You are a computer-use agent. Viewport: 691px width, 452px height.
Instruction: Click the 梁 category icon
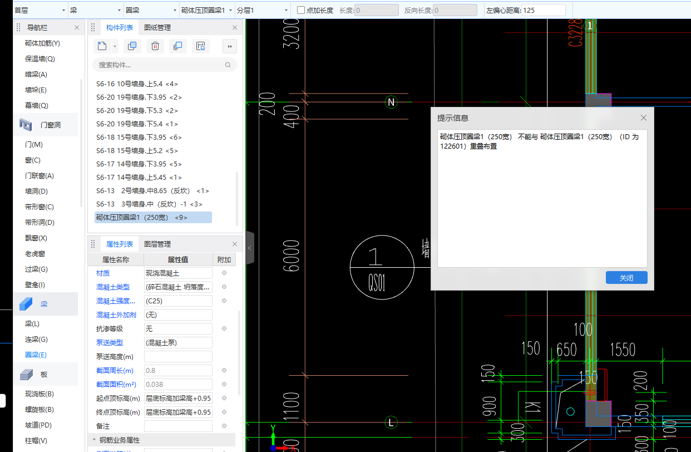click(x=26, y=304)
